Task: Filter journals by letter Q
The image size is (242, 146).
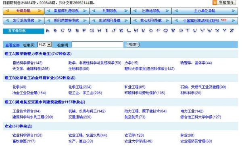Action: (x=165, y=31)
